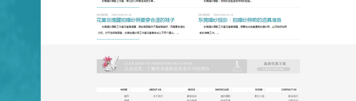
Task: Click [热点新闻] tag dated 2016-01-29
Action: point(204,15)
